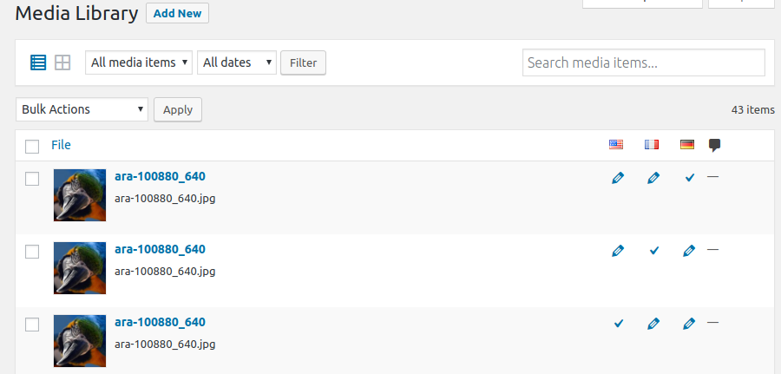Click the Search media items field

coord(644,62)
